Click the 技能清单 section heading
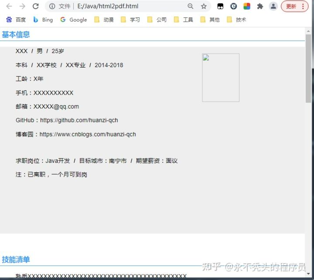Image resolution: width=314 pixels, height=280 pixels. point(16,260)
